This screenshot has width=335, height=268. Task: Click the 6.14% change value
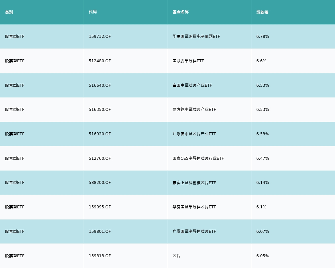coord(263,183)
